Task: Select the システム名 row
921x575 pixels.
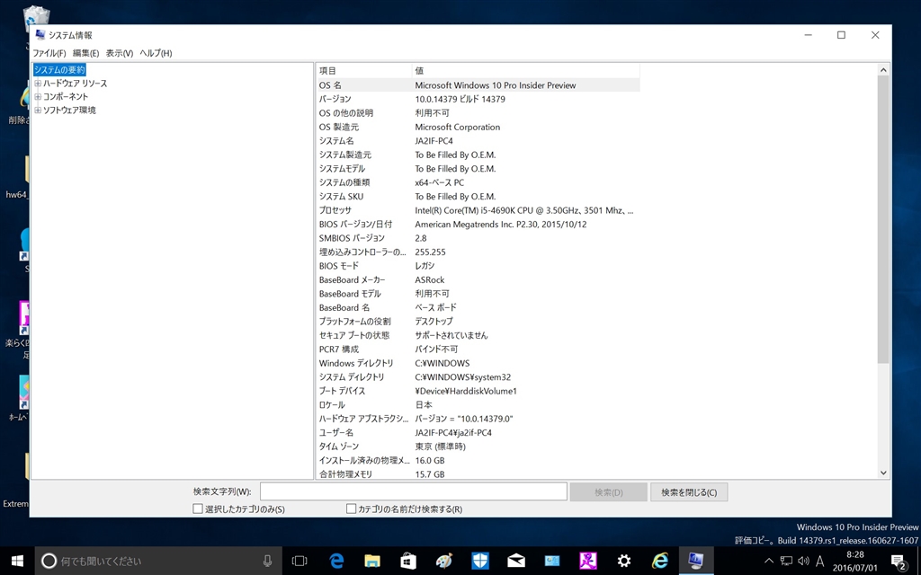Action: [478, 141]
